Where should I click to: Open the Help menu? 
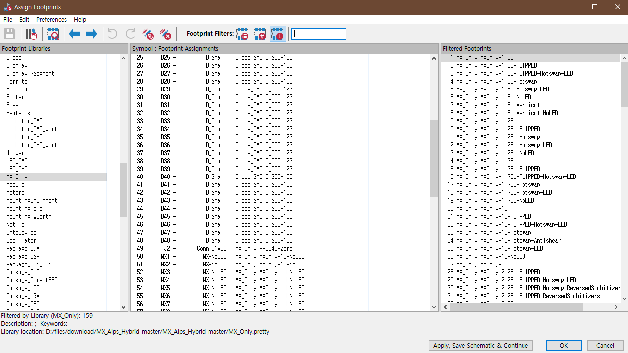pyautogui.click(x=80, y=20)
